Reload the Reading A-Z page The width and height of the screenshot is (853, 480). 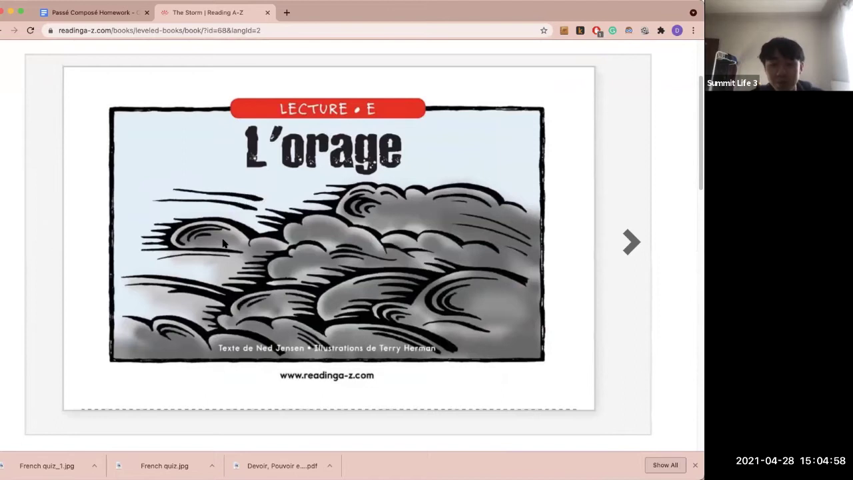(30, 31)
